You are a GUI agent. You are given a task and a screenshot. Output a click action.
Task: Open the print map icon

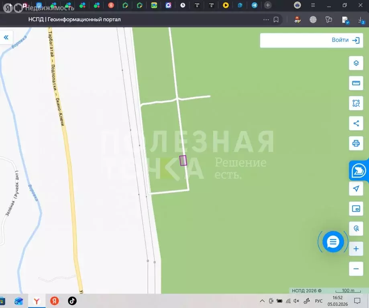click(356, 143)
